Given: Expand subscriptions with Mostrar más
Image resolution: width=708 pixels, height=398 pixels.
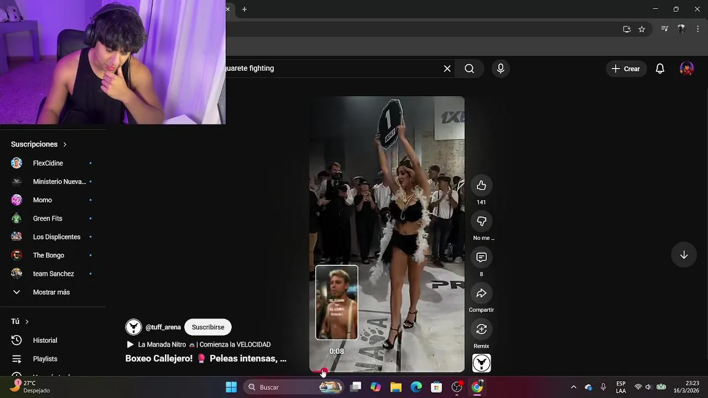Looking at the screenshot, I should pyautogui.click(x=52, y=292).
